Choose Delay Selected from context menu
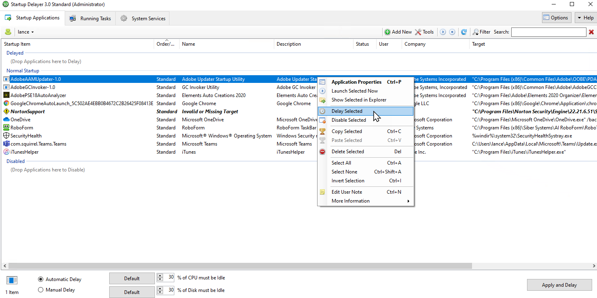 pyautogui.click(x=347, y=111)
